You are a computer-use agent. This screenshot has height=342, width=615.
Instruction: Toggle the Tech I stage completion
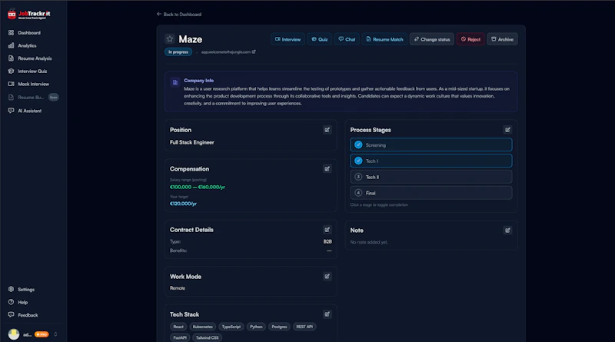(x=431, y=161)
